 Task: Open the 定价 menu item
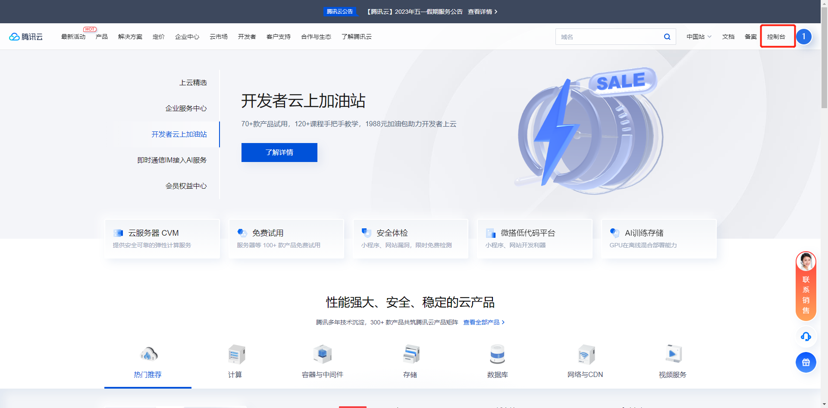pyautogui.click(x=159, y=37)
